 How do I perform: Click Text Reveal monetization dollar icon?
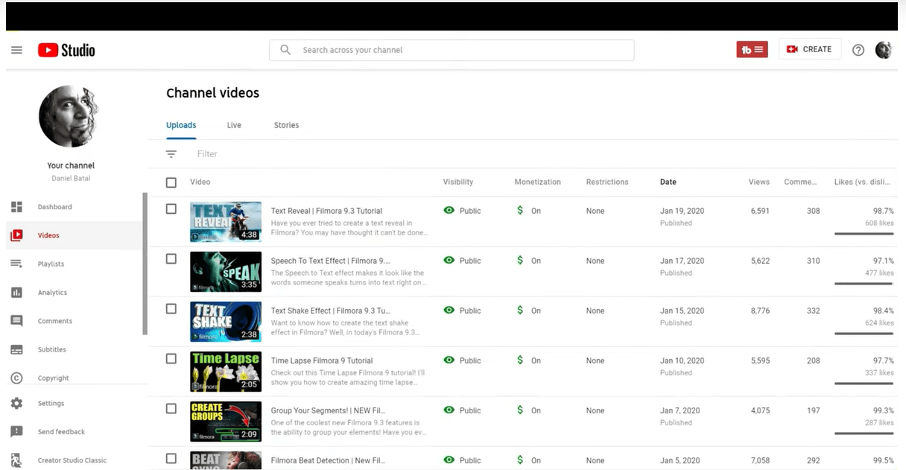pyautogui.click(x=520, y=211)
